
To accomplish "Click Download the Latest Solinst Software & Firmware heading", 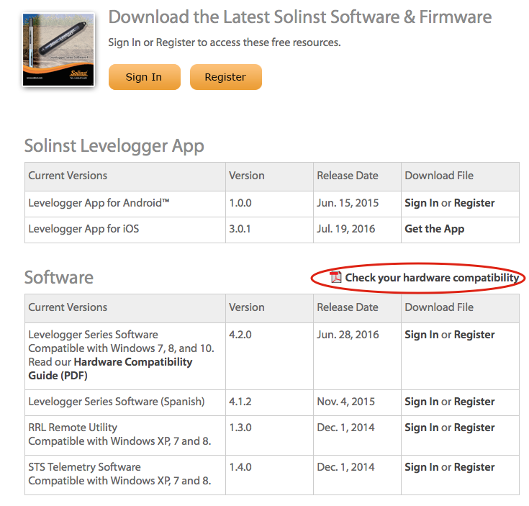I will click(299, 17).
